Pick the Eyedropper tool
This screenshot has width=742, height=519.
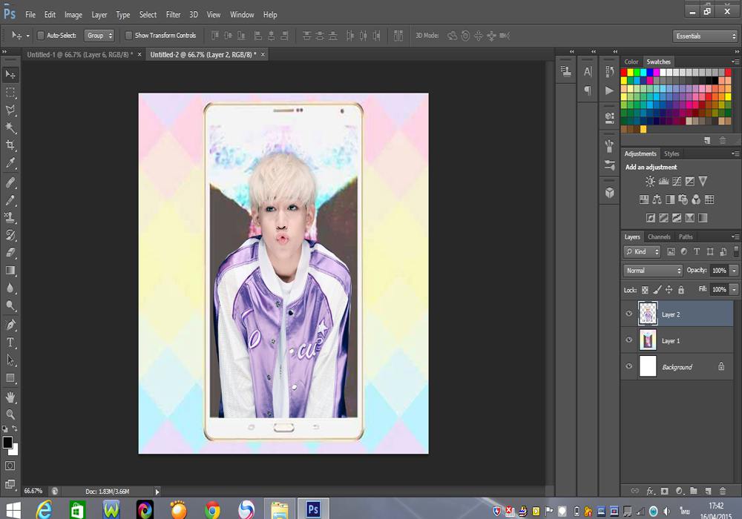point(10,163)
